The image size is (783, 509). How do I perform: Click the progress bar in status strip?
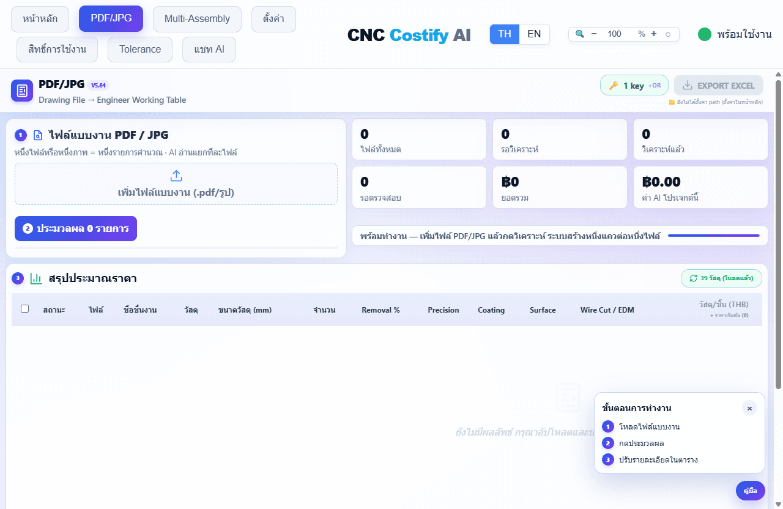point(714,236)
